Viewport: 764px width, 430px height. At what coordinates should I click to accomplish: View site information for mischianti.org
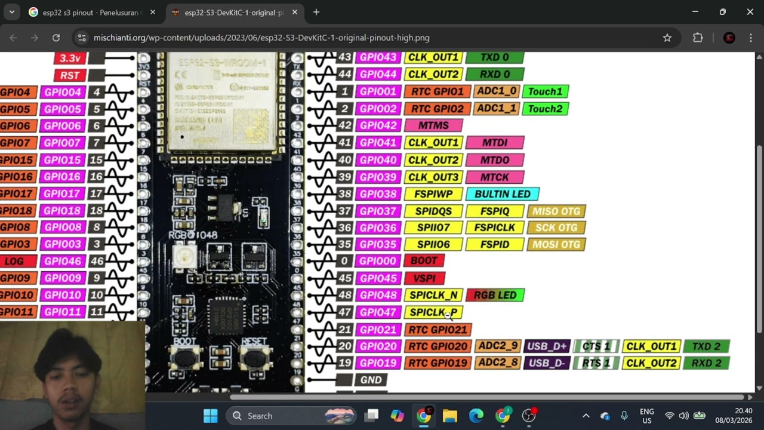click(82, 38)
